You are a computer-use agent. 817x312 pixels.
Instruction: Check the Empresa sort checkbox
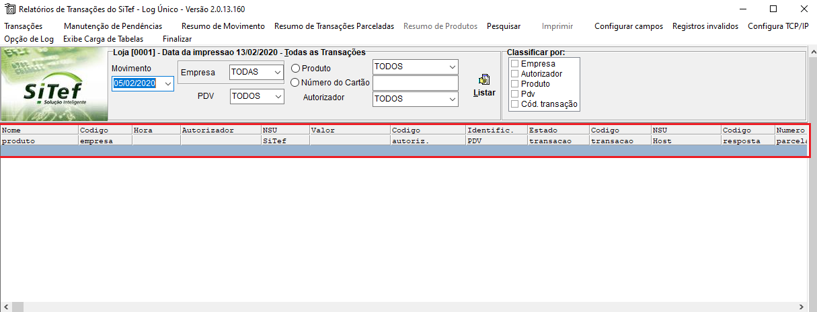515,64
